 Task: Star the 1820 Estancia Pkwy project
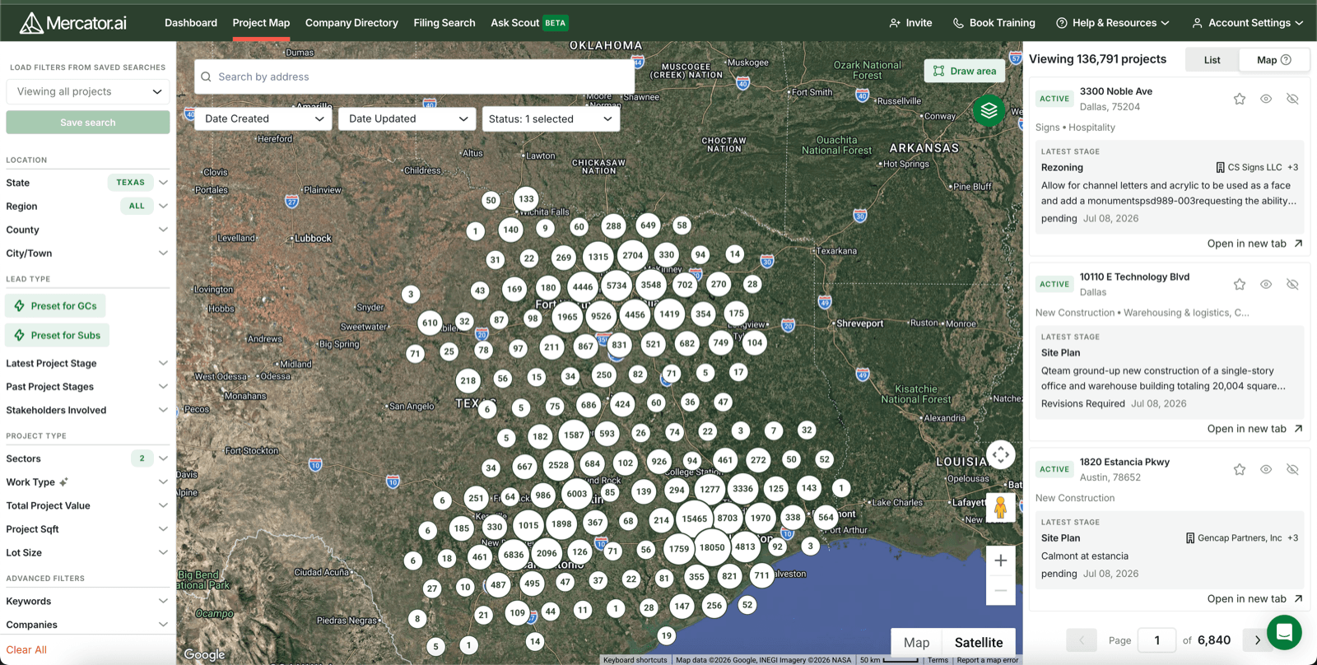[1240, 469]
